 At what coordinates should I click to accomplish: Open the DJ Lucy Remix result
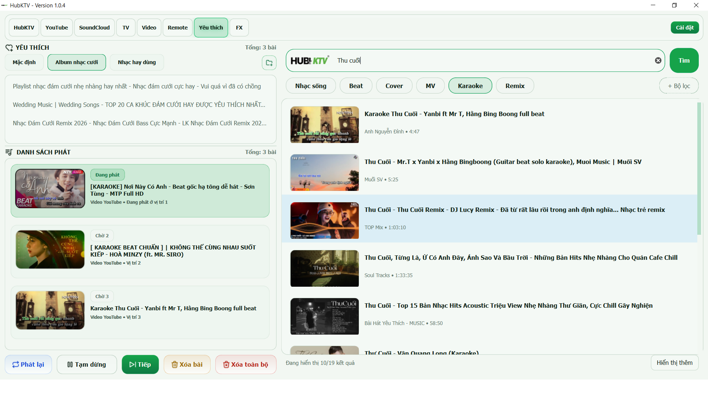pyautogui.click(x=489, y=219)
